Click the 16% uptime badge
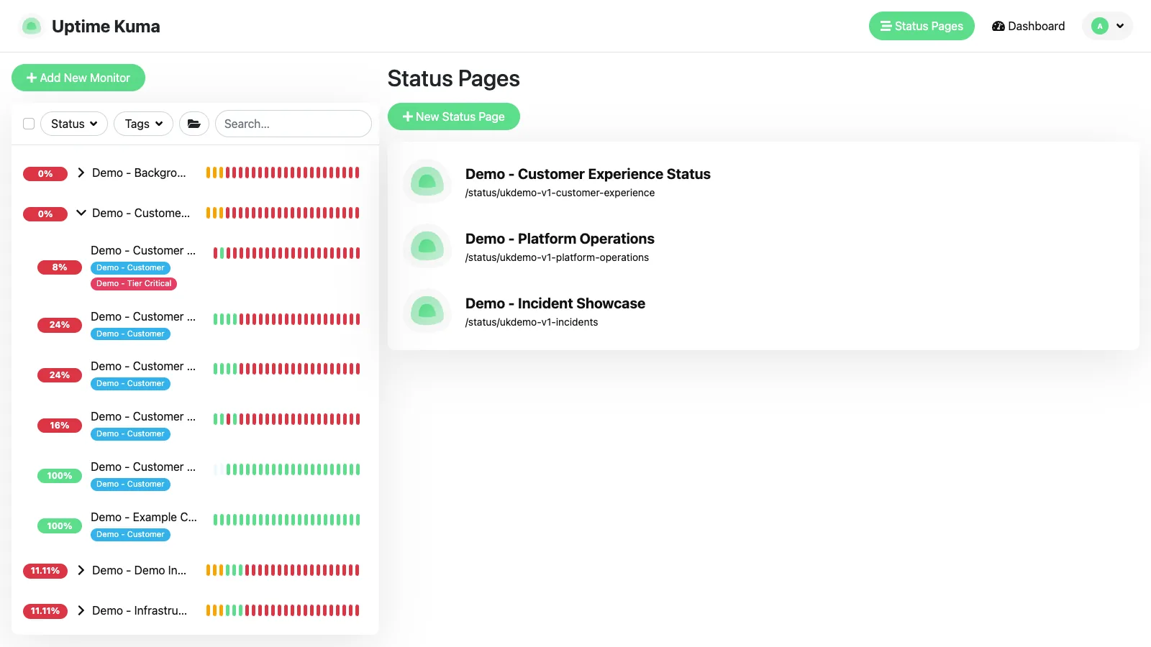 [x=60, y=426]
